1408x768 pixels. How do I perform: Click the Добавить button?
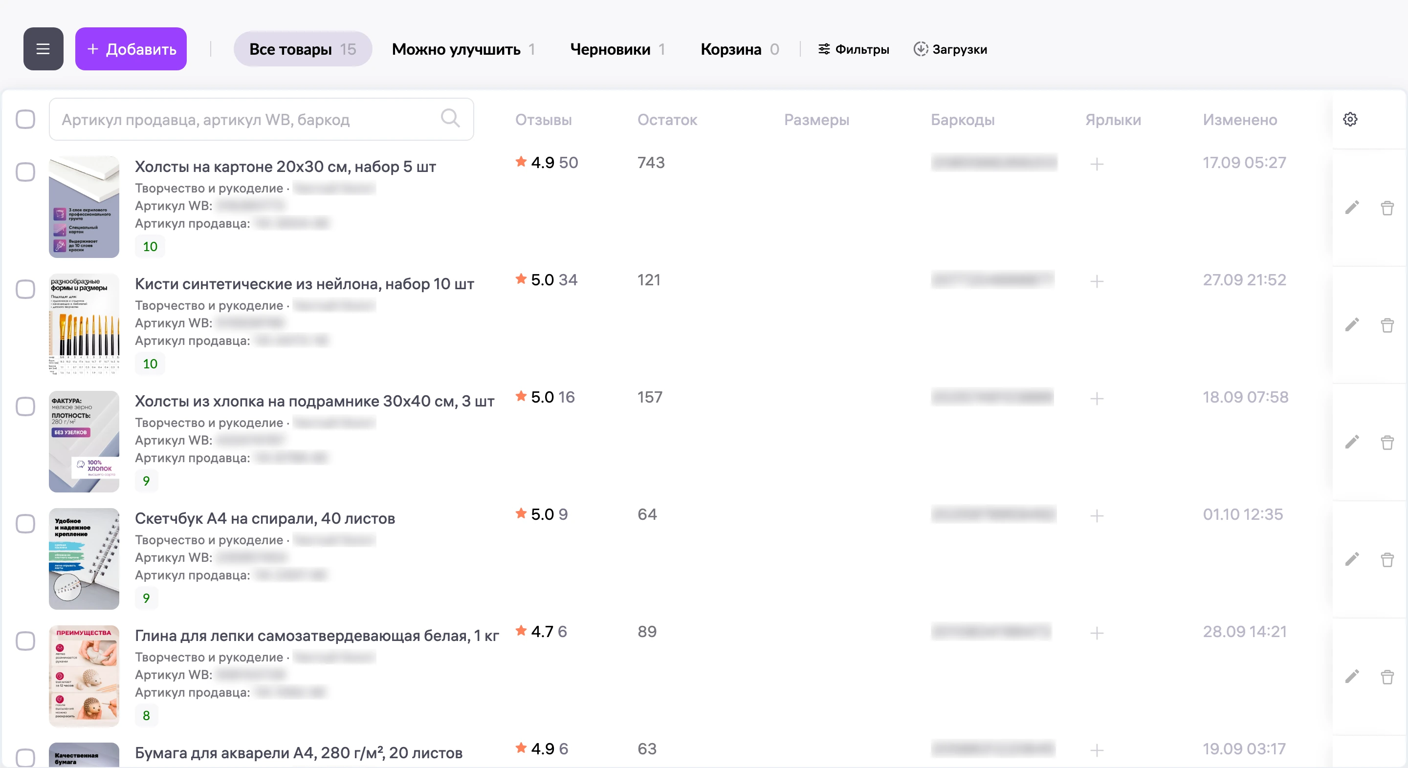tap(131, 49)
